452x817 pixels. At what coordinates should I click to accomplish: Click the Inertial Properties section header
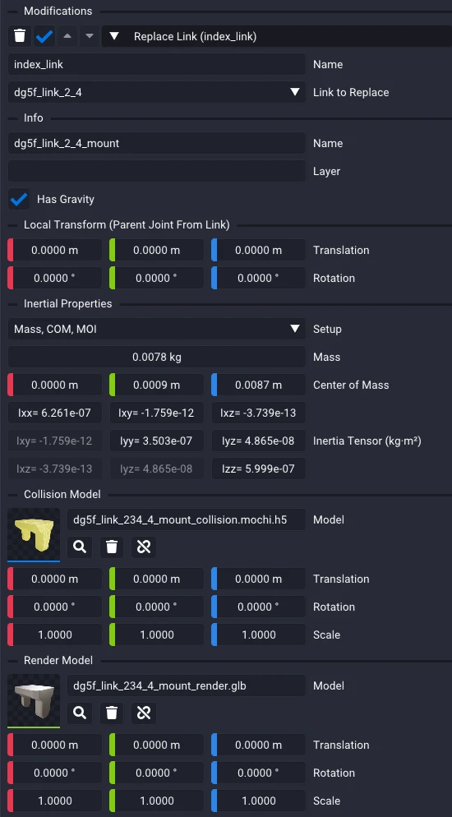coord(67,304)
